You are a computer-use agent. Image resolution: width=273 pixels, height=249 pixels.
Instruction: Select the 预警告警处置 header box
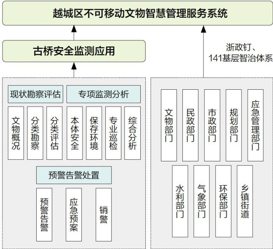coord(68,175)
